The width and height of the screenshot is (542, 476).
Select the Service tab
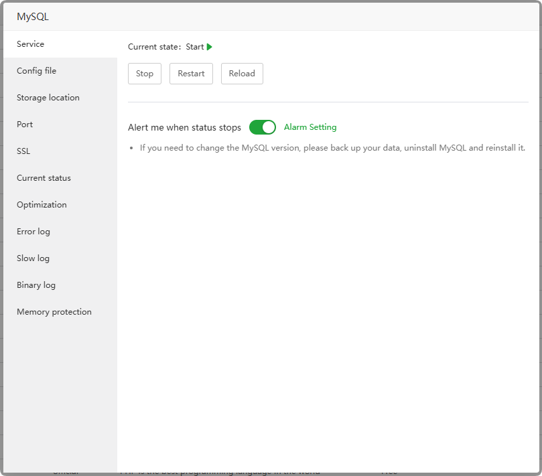tap(31, 44)
